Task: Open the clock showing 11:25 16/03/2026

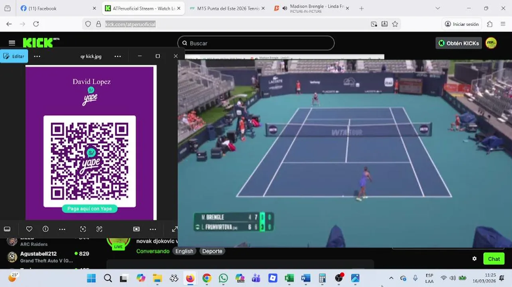Action: click(x=484, y=278)
